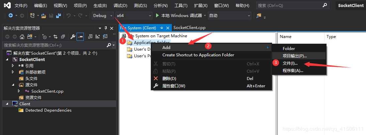Click the green Start Debugging play icon
Image resolution: width=366 pixels, height=135 pixels.
tap(157, 16)
